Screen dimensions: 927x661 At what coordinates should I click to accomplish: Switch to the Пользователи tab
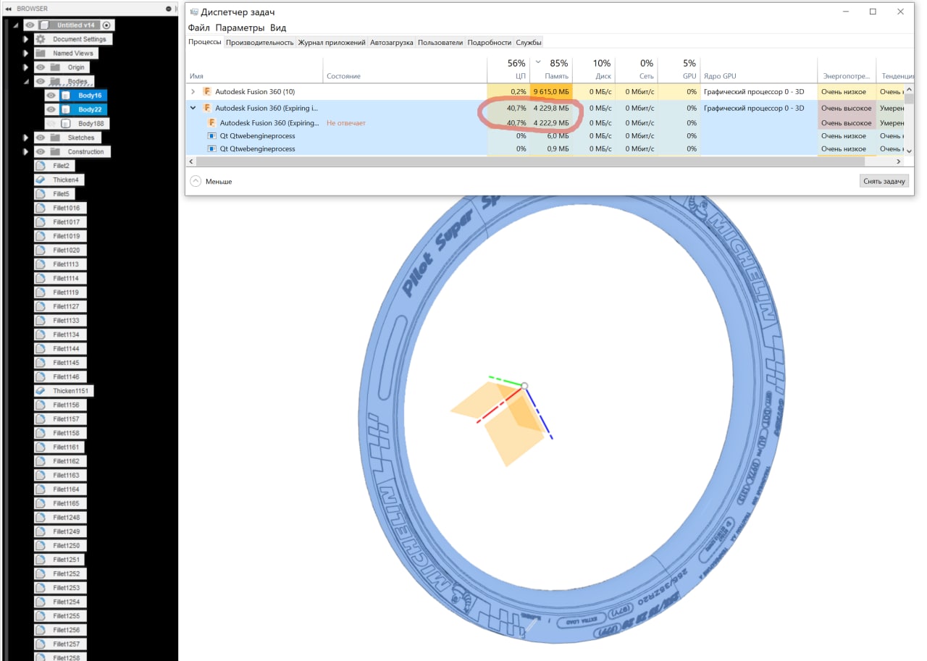click(440, 43)
